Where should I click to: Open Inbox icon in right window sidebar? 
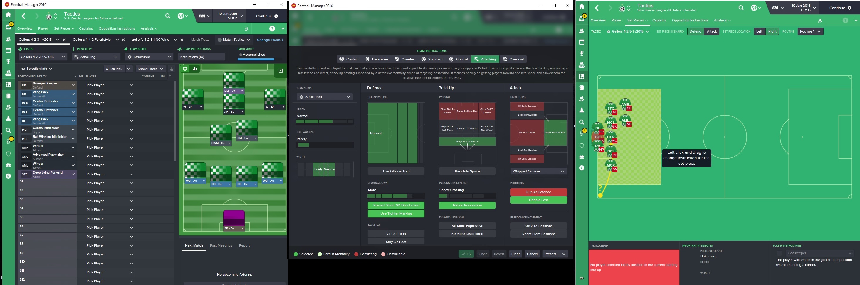pos(582,18)
